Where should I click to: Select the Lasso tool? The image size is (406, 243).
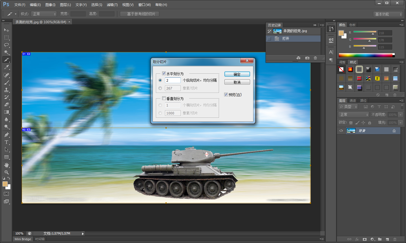click(6, 45)
